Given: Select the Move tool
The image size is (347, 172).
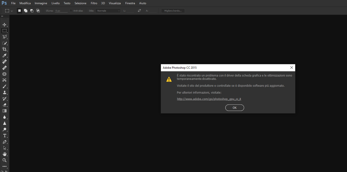Looking at the screenshot, I should [4, 25].
